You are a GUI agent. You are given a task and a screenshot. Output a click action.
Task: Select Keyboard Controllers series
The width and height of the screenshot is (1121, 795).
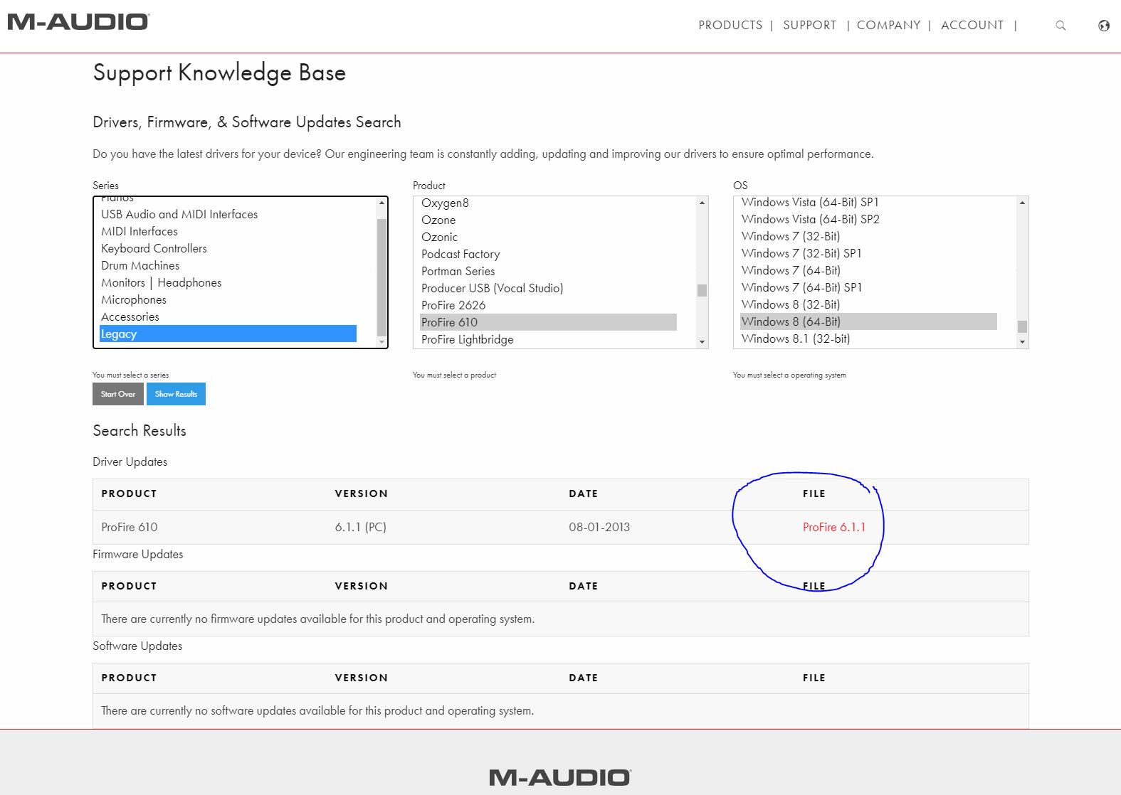(228, 248)
